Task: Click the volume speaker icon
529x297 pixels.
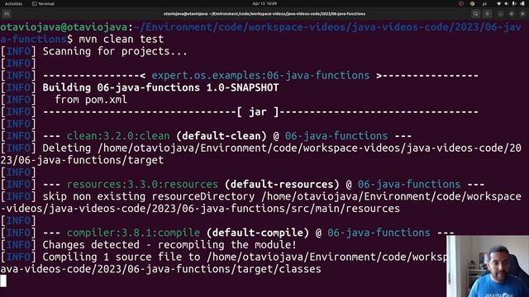Action: coord(507,3)
